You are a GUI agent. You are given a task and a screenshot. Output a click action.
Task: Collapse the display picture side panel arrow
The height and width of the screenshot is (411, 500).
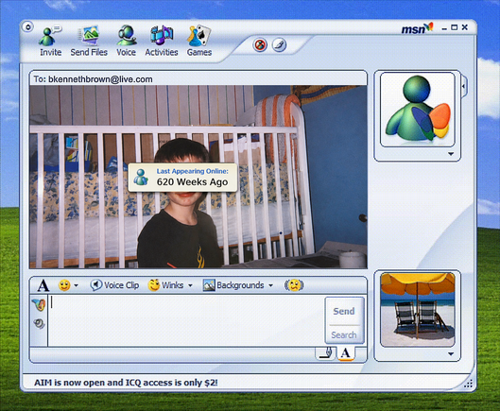[464, 86]
